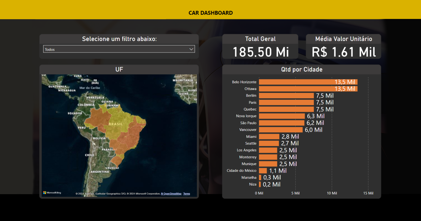
Task: Click the BRASIL label on the map
Action: (116, 124)
